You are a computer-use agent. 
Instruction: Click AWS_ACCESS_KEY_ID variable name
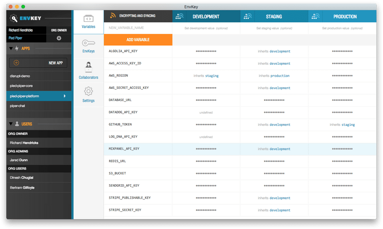tap(125, 64)
